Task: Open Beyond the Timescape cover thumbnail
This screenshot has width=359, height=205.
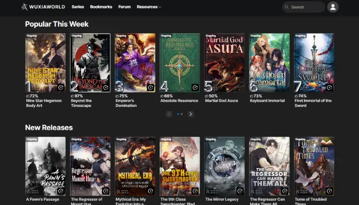Action: point(90,62)
